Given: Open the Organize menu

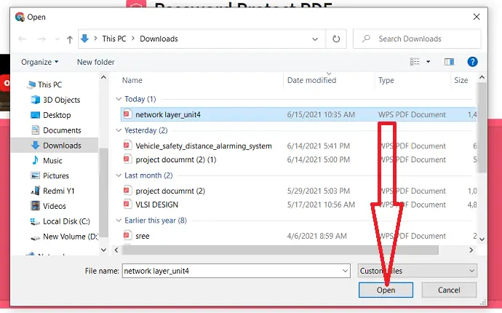Looking at the screenshot, I should coord(40,62).
